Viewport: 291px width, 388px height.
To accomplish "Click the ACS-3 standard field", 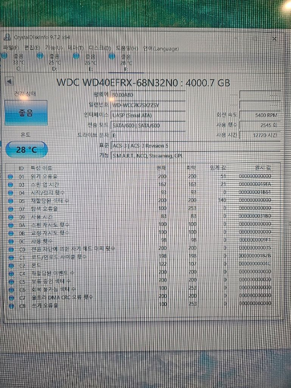I will [x=196, y=146].
